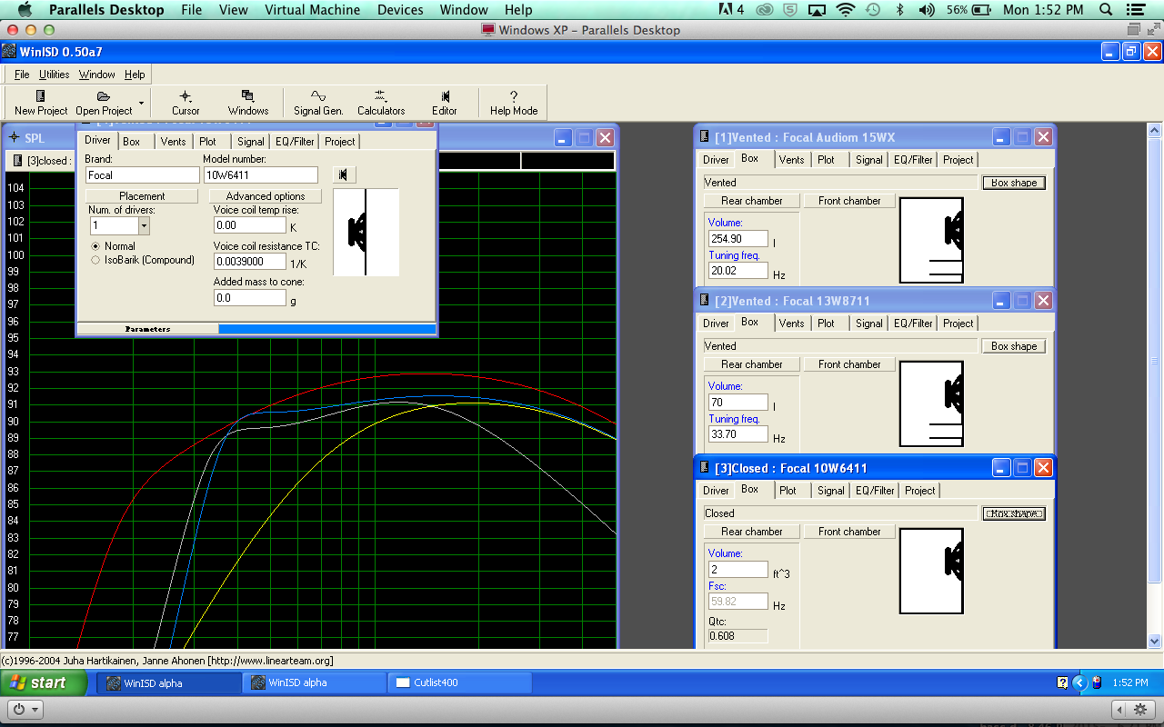Click Volume field in Focal 10W6411 window

pos(738,570)
